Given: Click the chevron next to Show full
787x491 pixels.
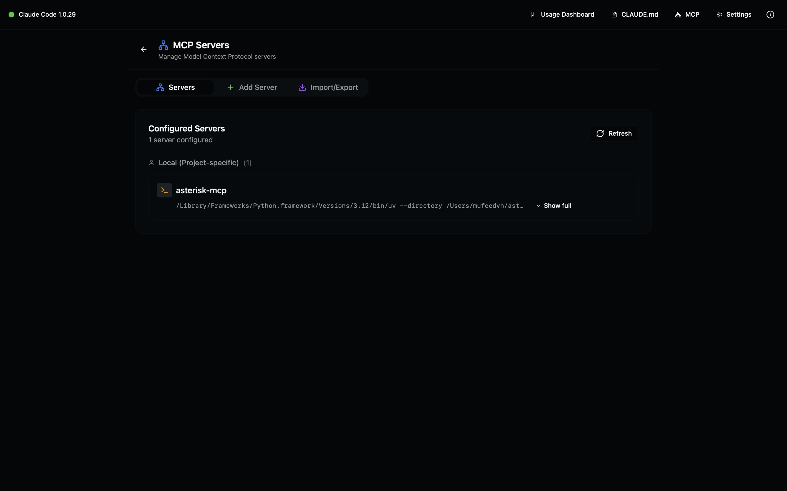Looking at the screenshot, I should pos(538,205).
